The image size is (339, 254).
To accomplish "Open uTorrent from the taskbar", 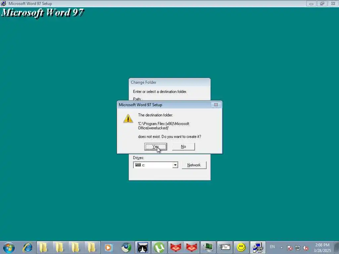I will (x=159, y=247).
